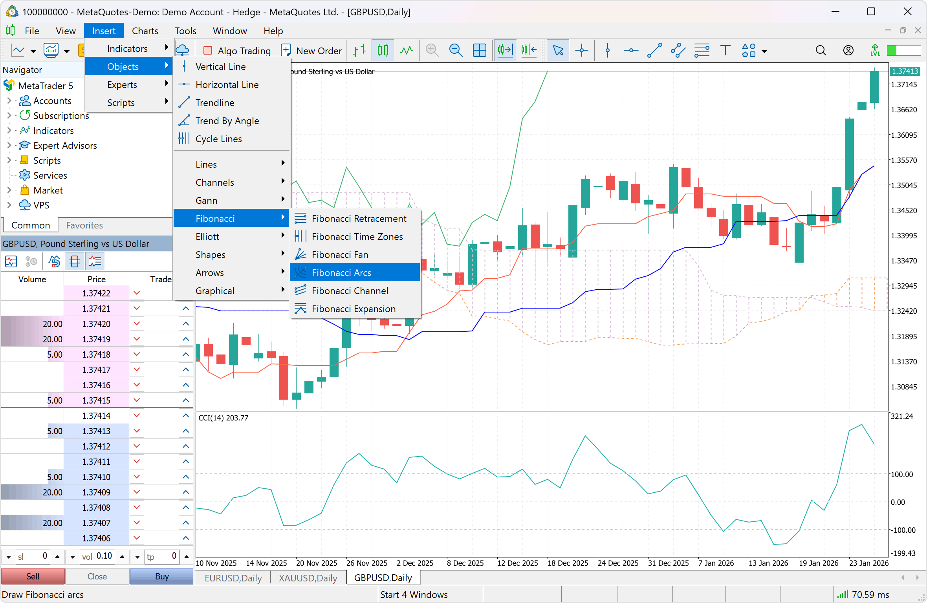Click the equidistant channel draw tool
Viewport: 927px width, 603px height.
click(x=678, y=51)
